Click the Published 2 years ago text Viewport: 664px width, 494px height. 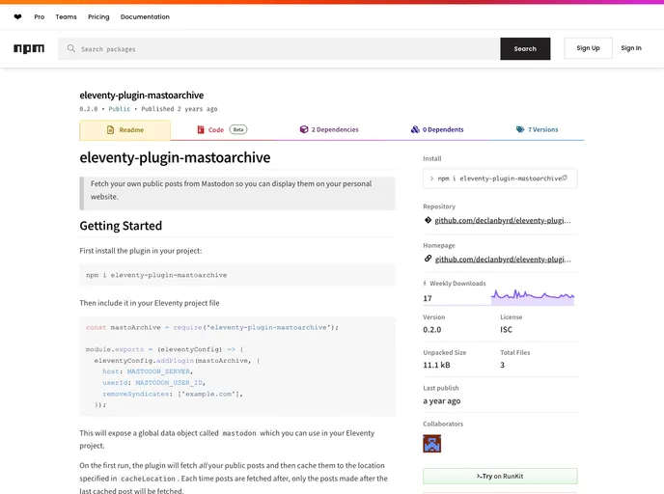(x=180, y=109)
